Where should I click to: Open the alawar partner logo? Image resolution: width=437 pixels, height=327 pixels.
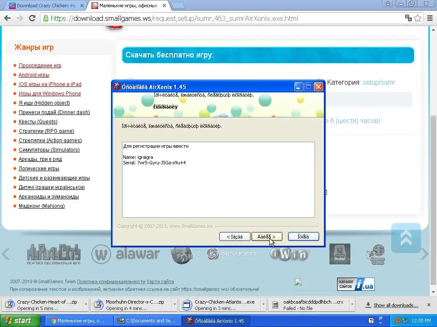pyautogui.click(x=126, y=254)
